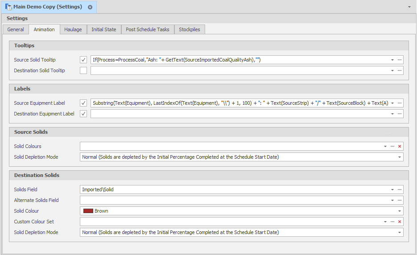The height and width of the screenshot is (255, 417).
Task: Clear the Custom Colour Set with red X
Action: (400, 222)
